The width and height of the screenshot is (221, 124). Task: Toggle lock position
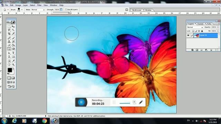coord(199,31)
